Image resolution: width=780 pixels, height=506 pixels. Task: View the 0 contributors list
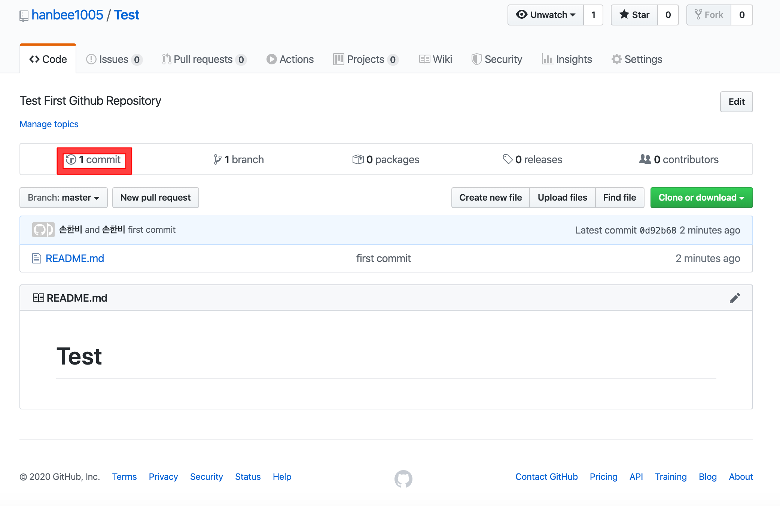click(679, 160)
